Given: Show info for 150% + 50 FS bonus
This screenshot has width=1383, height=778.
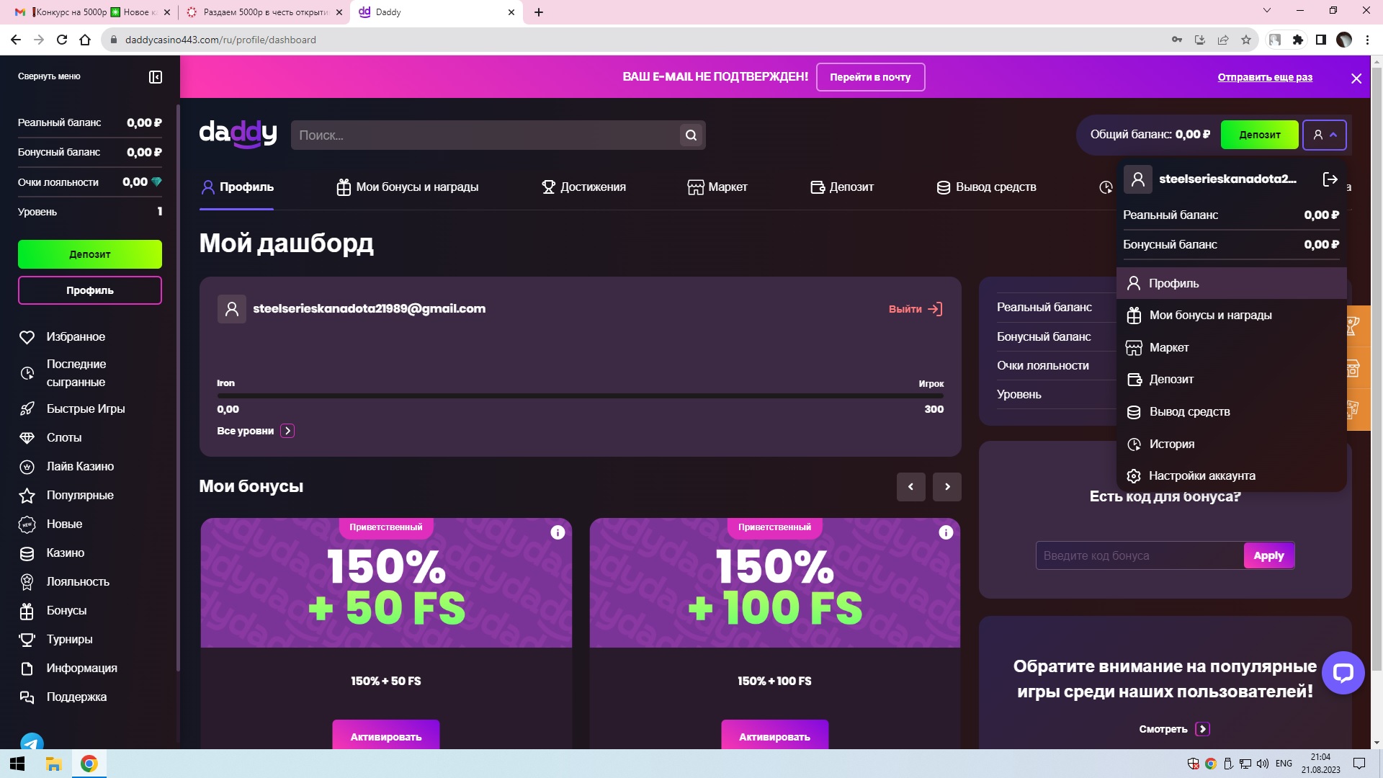Looking at the screenshot, I should tap(558, 532).
